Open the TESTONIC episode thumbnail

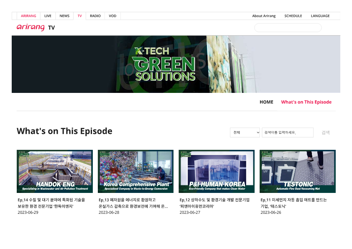(x=298, y=171)
